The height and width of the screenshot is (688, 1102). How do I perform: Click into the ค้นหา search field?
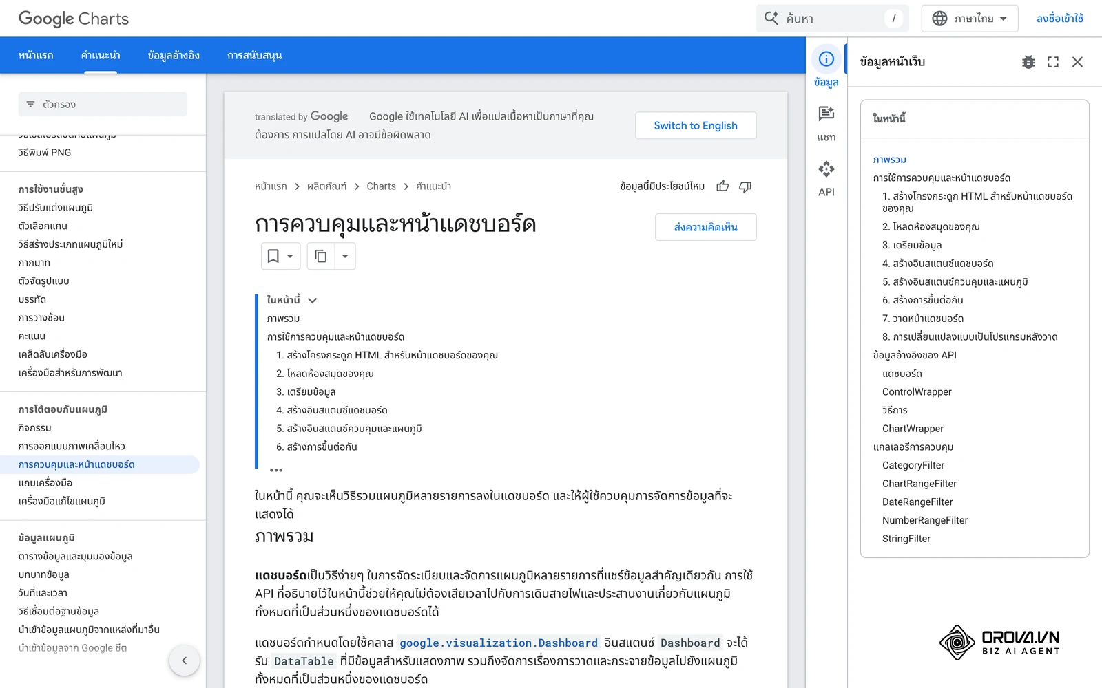coord(832,19)
